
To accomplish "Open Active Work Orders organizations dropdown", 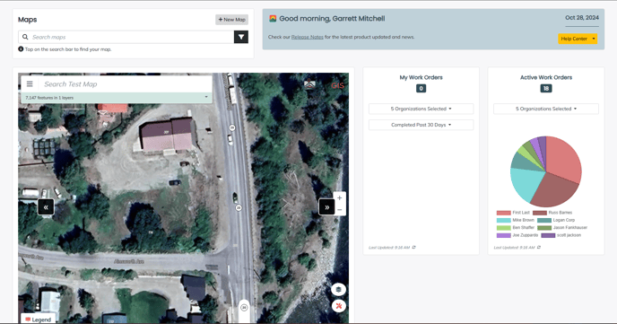I will pos(546,109).
